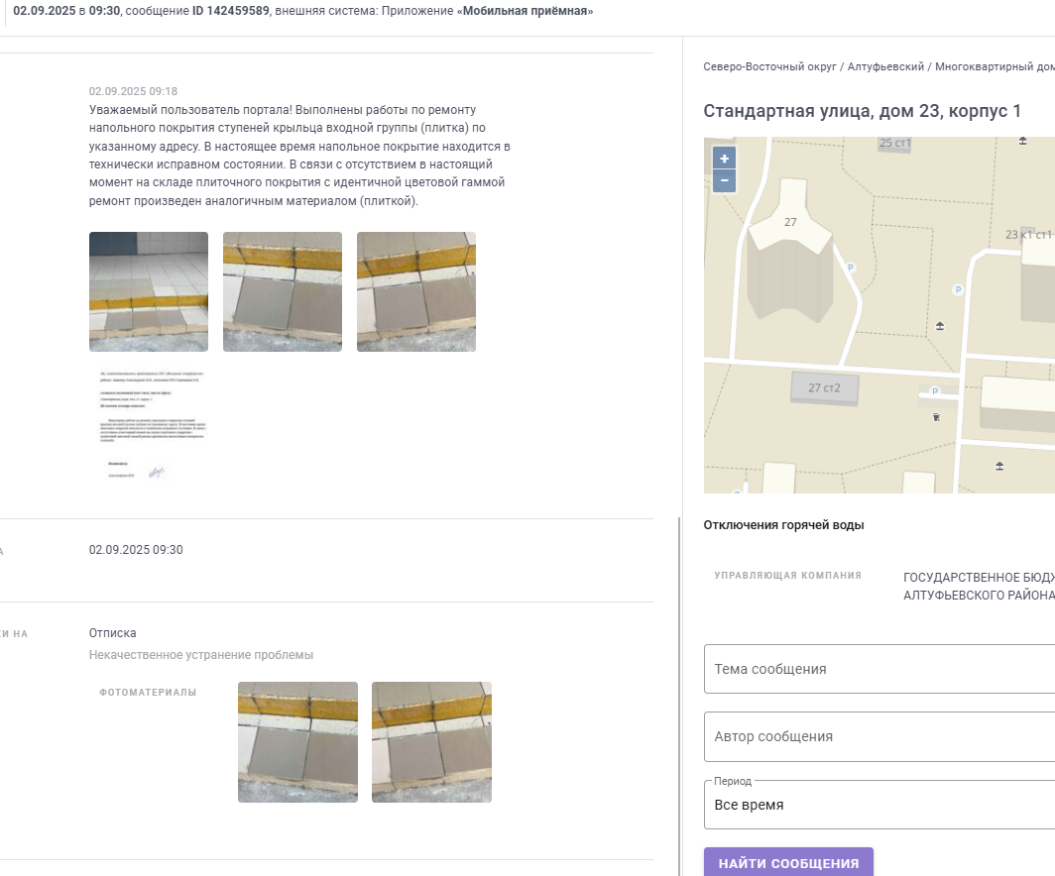Click the timestamp 02.09.2025 09:18
1055x876 pixels.
[x=133, y=91]
